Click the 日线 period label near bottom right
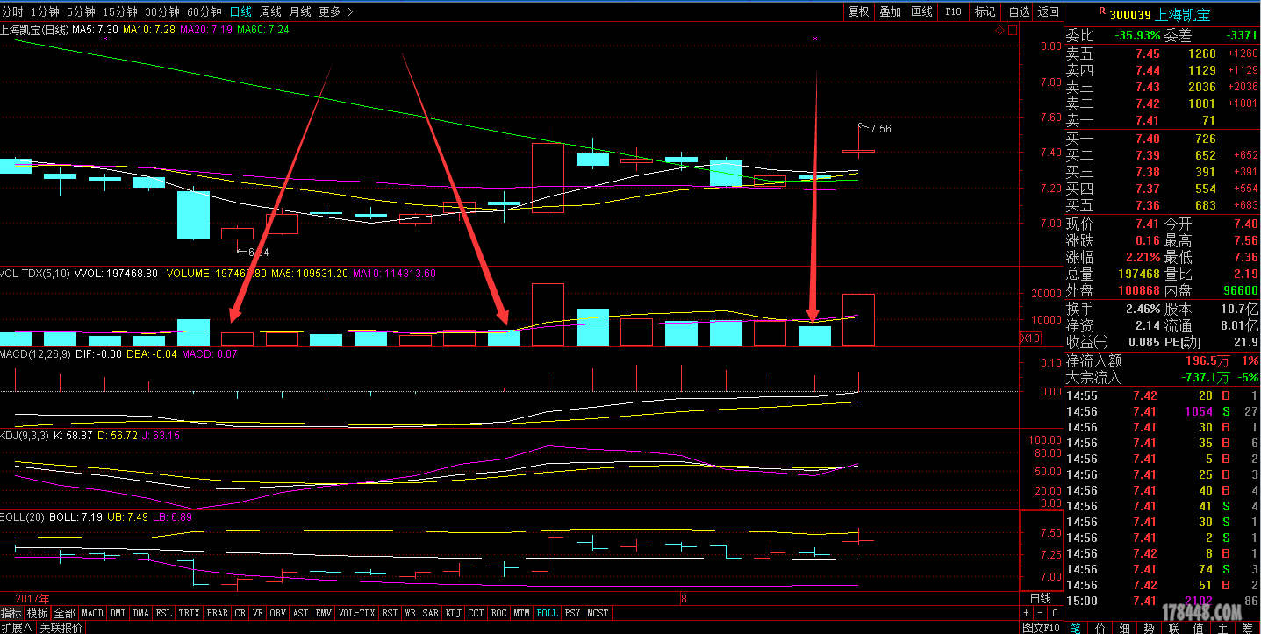This screenshot has height=634, width=1261. tap(1041, 598)
